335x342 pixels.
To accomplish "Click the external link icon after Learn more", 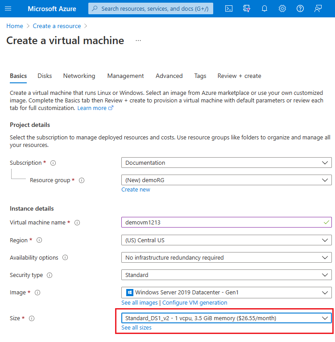I will click(x=111, y=108).
